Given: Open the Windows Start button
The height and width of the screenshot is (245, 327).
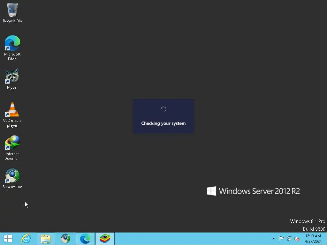Looking at the screenshot, I should [x=8, y=239].
